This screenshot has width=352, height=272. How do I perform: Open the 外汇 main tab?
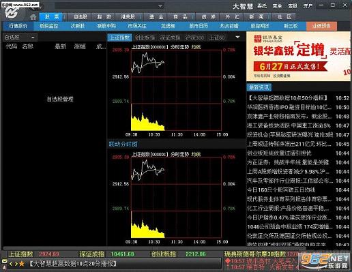tap(232, 16)
